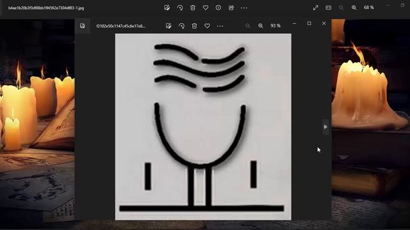Zoom in on front window image
Screen dimensions: 410x230
click(261, 26)
